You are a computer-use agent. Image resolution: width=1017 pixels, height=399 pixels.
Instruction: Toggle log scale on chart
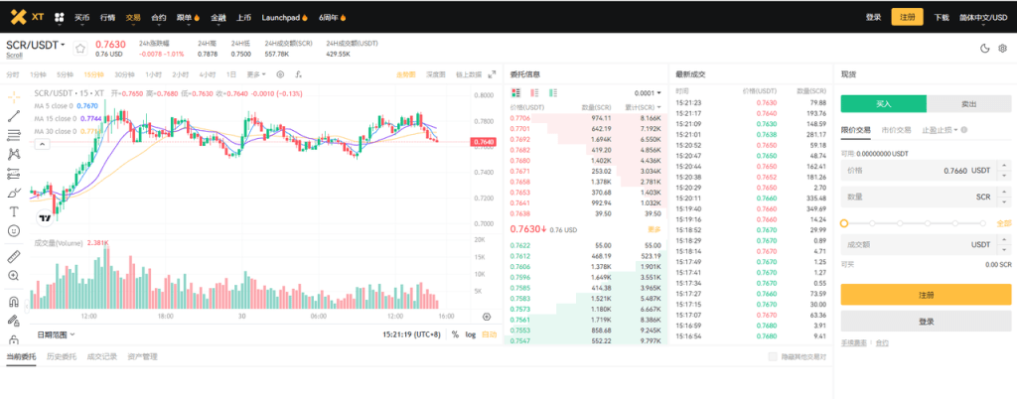tap(470, 334)
